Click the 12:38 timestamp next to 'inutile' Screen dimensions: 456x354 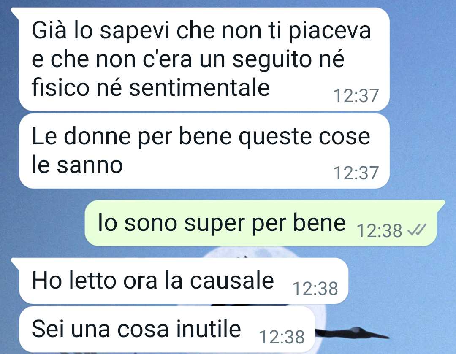282,337
